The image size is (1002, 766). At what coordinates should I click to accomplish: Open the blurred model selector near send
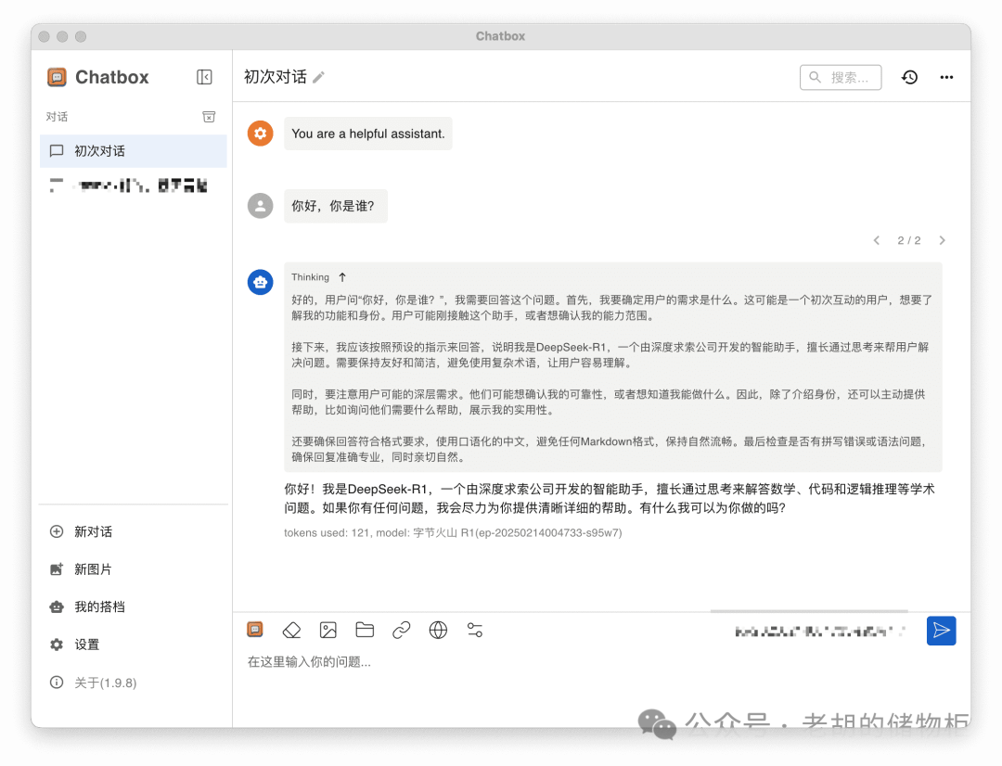(820, 632)
